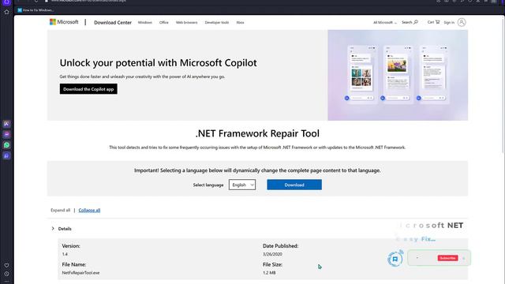Open the Office menu item

click(x=163, y=22)
